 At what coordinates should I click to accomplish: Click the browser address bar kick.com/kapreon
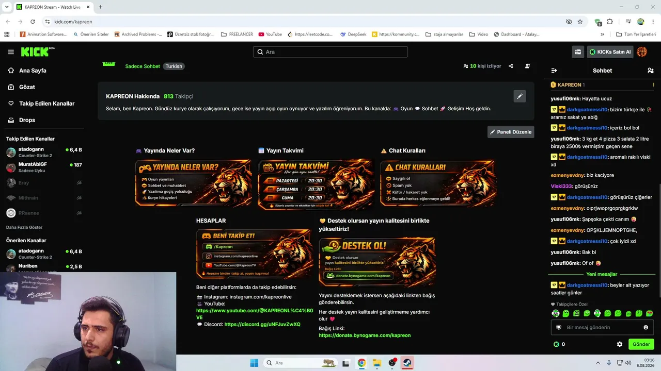point(73,22)
